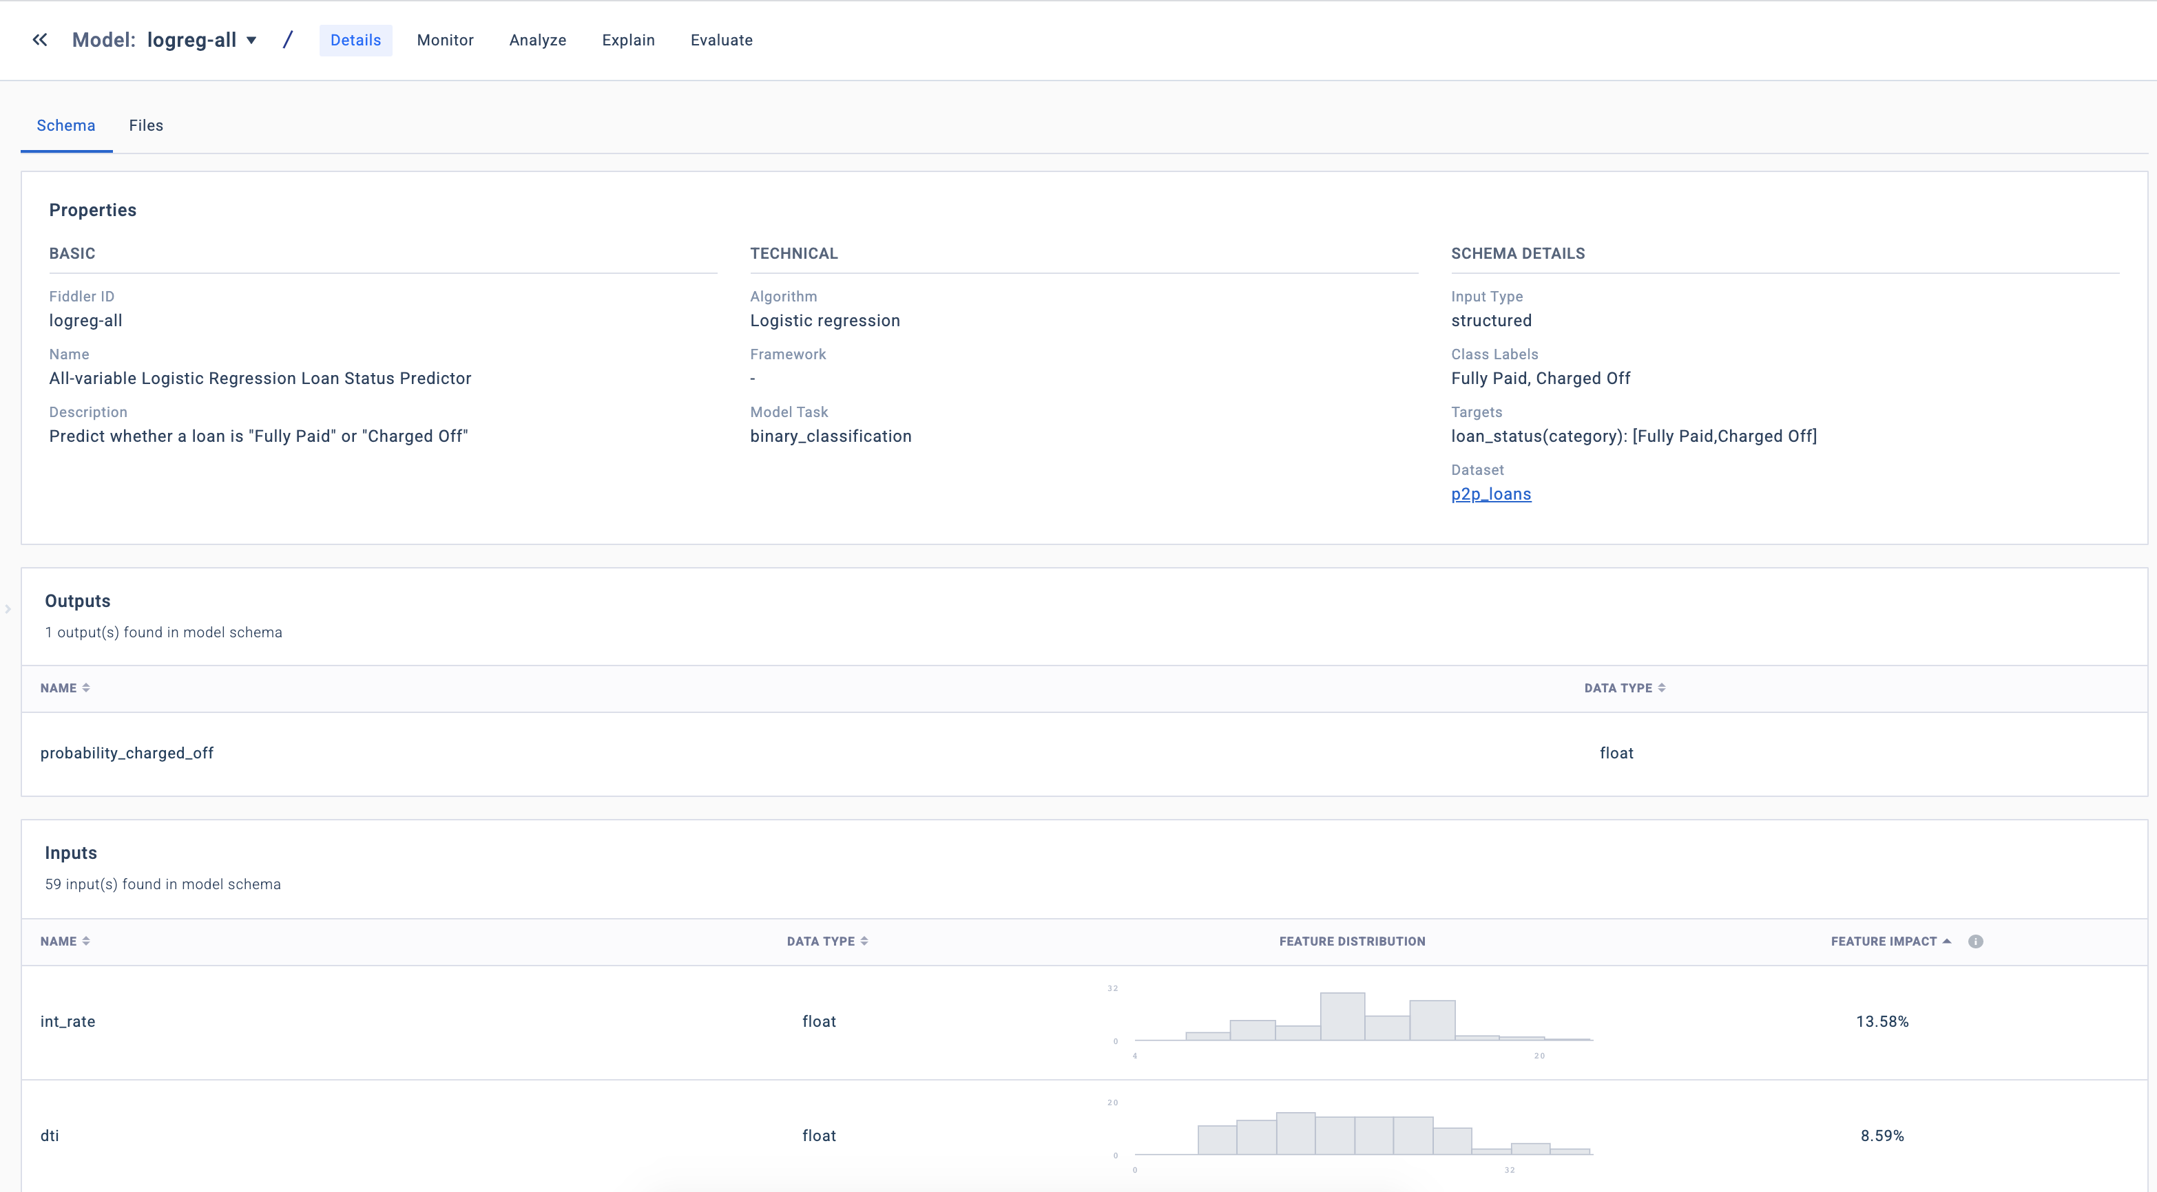Open the p2p_loans dataset link

pyautogui.click(x=1490, y=494)
